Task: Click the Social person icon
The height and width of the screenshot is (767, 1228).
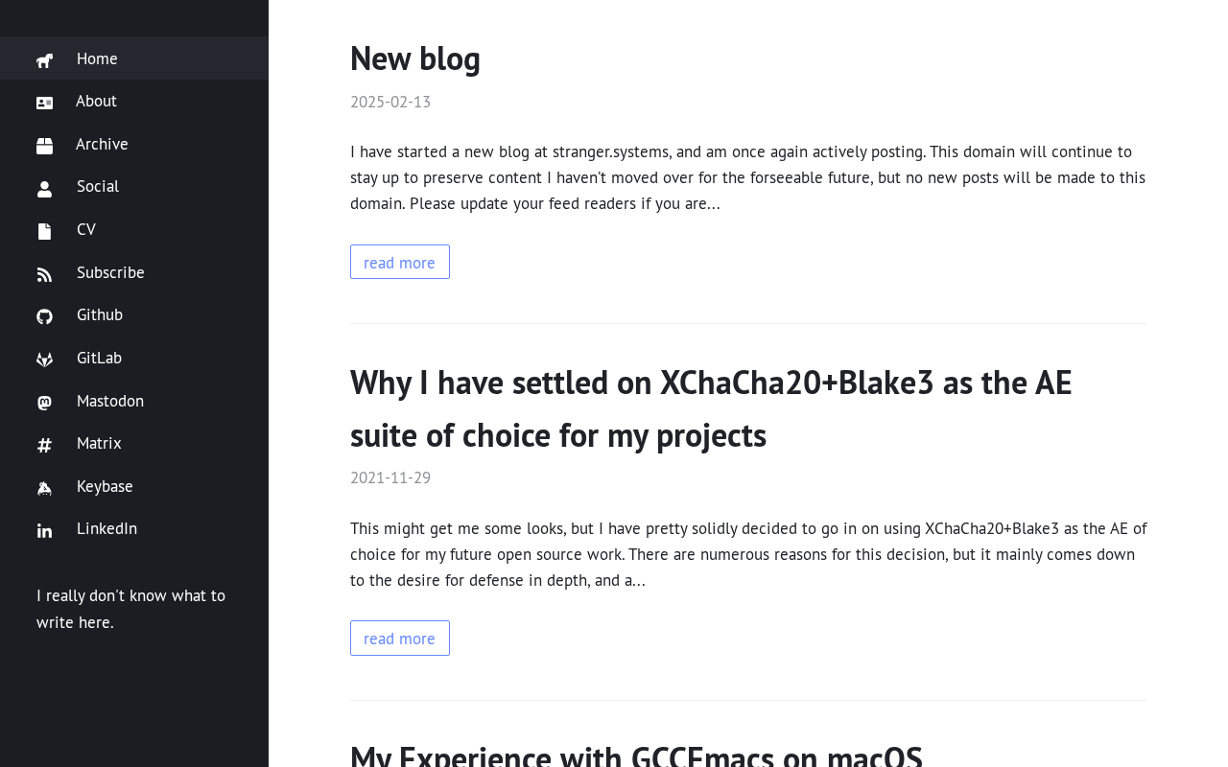Action: click(44, 189)
